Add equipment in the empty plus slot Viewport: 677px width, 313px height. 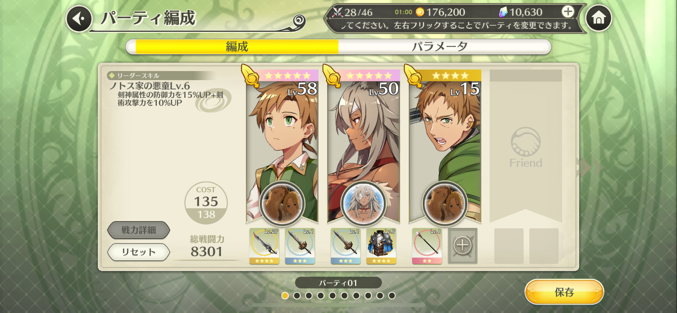coord(462,246)
